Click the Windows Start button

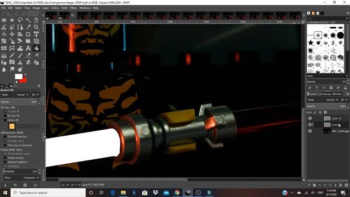(5, 193)
